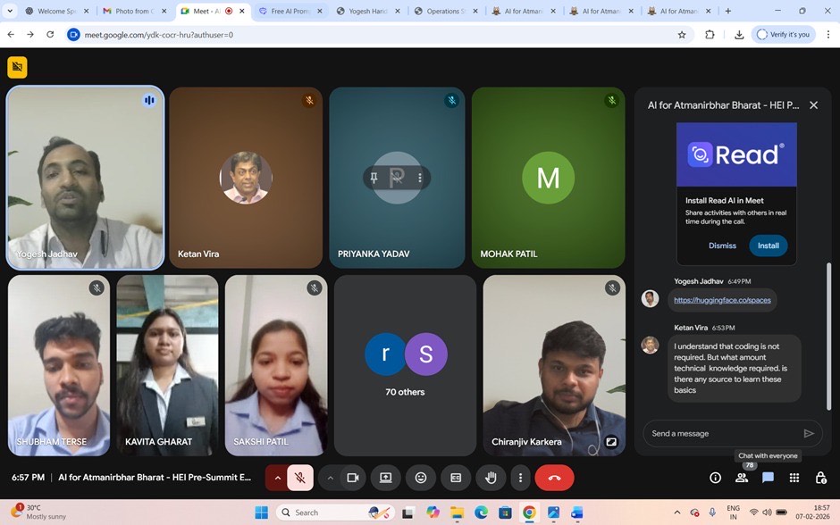Toggle closed captions
Viewport: 840px width, 525px height.
(456, 478)
